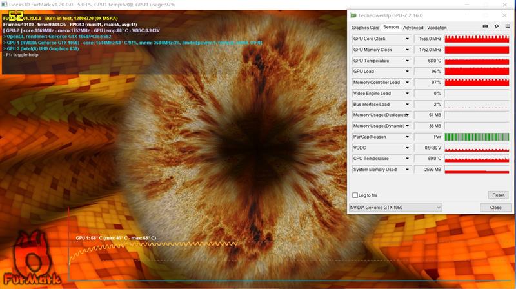Click the GPU Memory Clock value field

point(428,50)
